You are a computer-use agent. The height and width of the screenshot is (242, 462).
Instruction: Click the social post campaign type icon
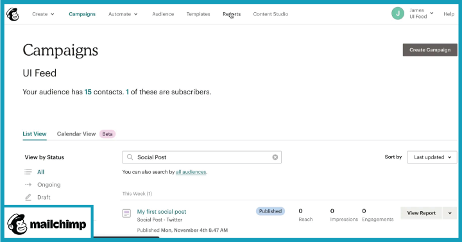[126, 213]
